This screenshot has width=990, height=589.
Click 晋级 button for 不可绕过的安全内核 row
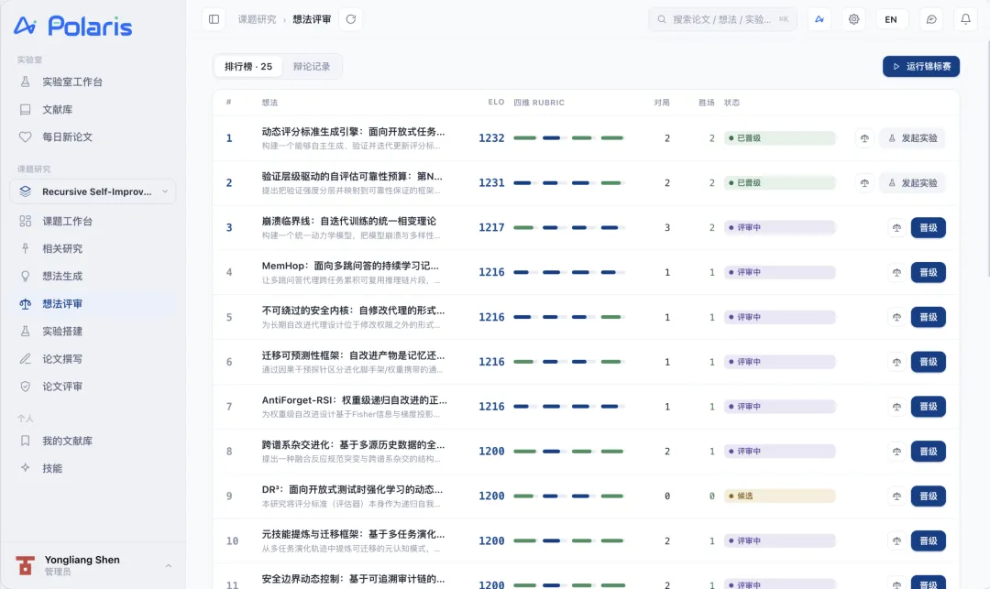point(928,317)
